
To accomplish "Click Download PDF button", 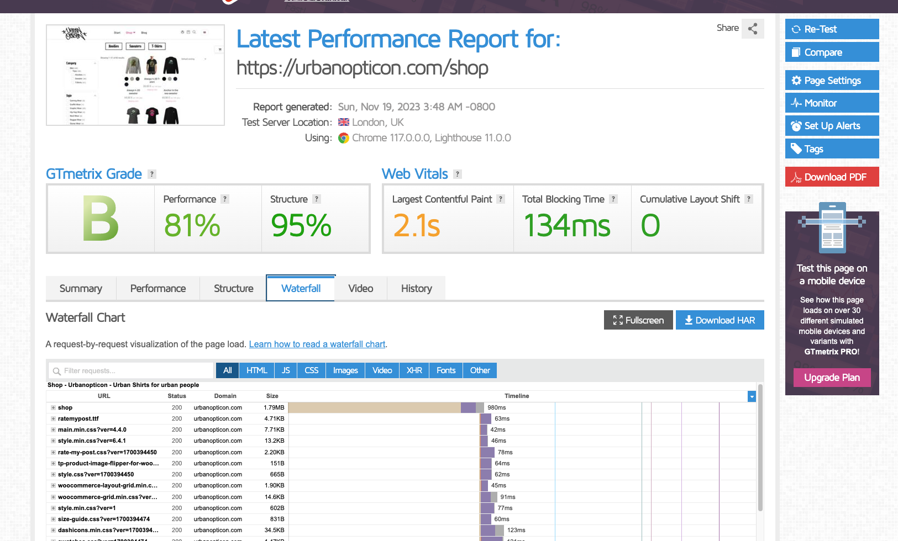I will pos(832,177).
